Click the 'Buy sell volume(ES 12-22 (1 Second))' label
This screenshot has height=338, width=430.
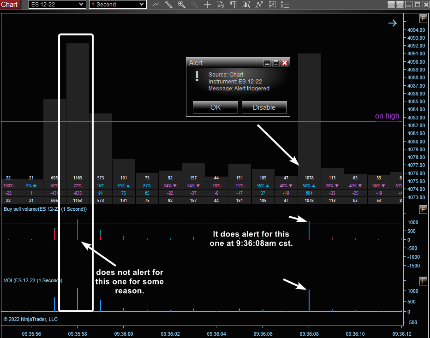point(45,209)
